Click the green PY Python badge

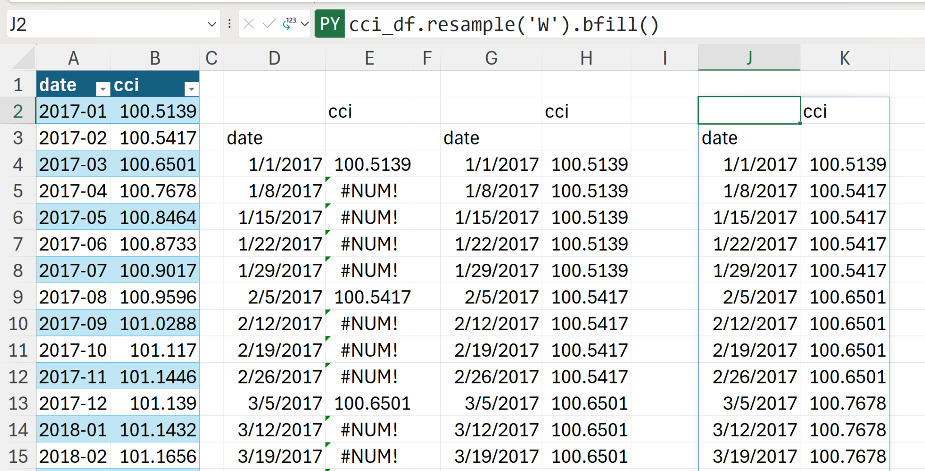330,24
